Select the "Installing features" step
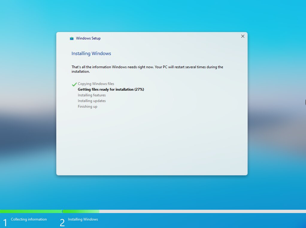Image resolution: width=306 pixels, height=228 pixels. click(92, 95)
